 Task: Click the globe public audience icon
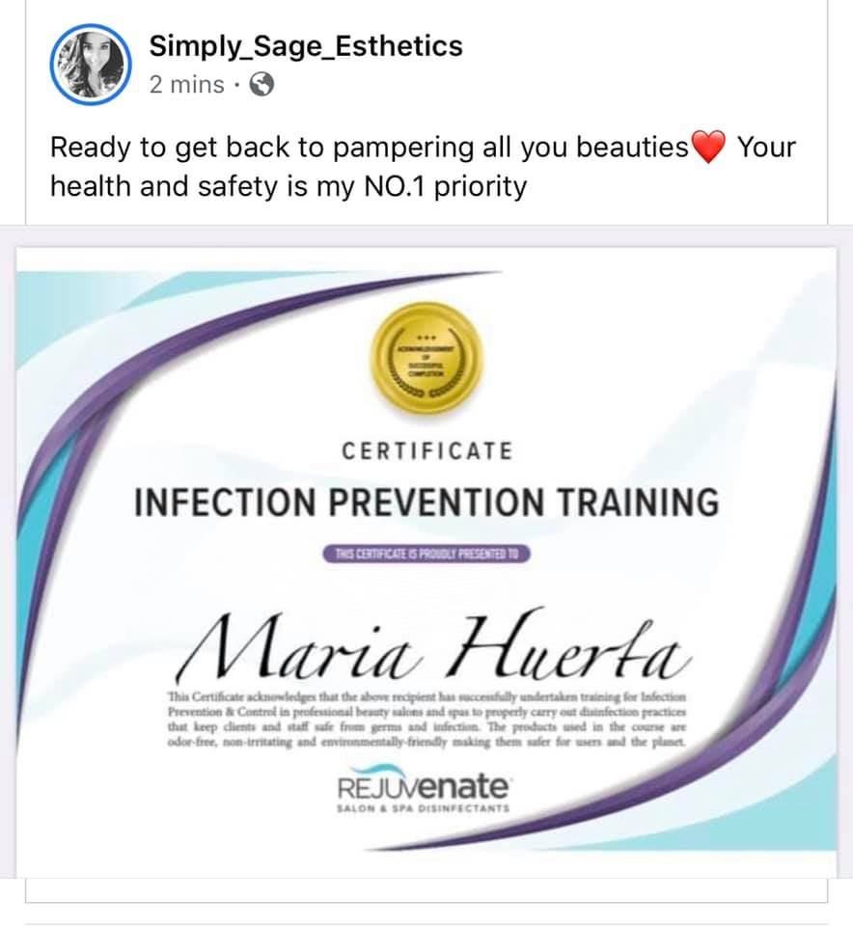[x=261, y=85]
